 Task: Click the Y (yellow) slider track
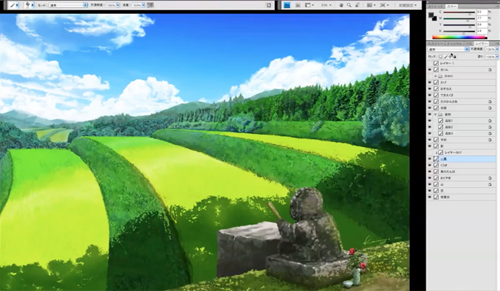(x=459, y=25)
